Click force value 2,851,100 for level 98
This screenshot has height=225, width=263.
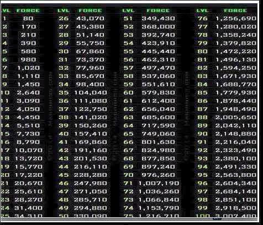click(236, 200)
